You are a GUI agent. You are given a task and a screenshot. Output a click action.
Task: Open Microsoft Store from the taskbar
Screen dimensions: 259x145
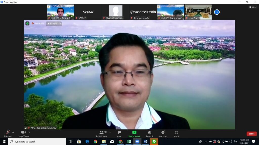pos(79,142)
